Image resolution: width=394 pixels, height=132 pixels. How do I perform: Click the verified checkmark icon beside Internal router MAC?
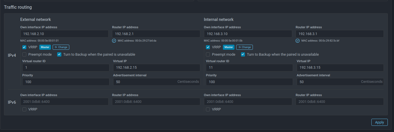coord(298,41)
